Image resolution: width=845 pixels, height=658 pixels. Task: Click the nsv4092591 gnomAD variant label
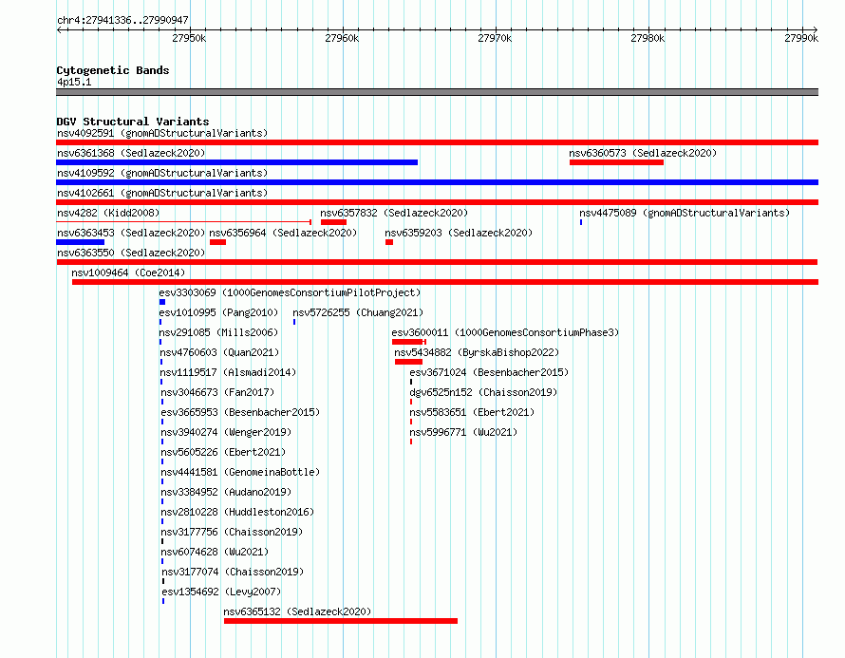tap(162, 133)
